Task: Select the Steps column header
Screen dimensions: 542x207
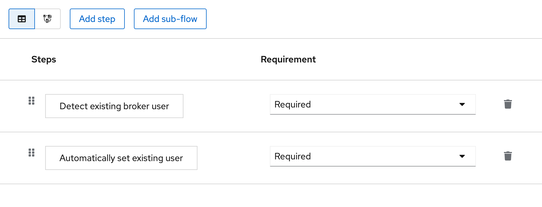Action: (x=43, y=59)
